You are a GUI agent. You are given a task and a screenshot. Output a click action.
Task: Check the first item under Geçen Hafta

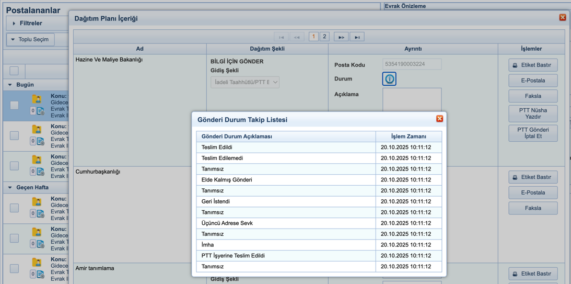[x=14, y=208]
